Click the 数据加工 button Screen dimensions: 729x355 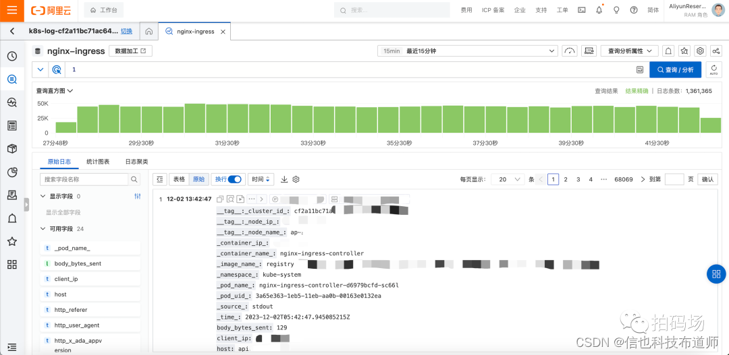point(130,51)
